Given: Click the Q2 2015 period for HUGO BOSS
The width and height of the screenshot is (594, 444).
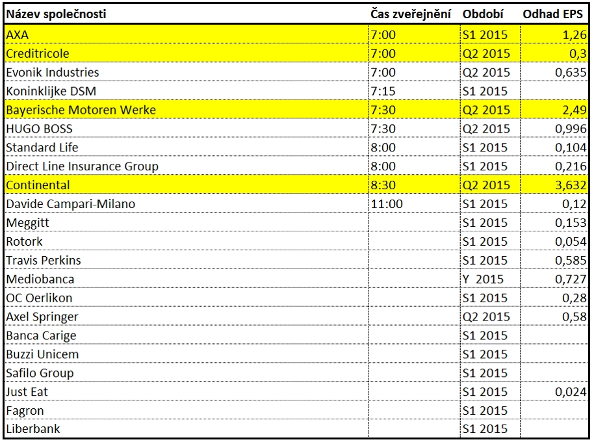Looking at the screenshot, I should click(x=486, y=129).
